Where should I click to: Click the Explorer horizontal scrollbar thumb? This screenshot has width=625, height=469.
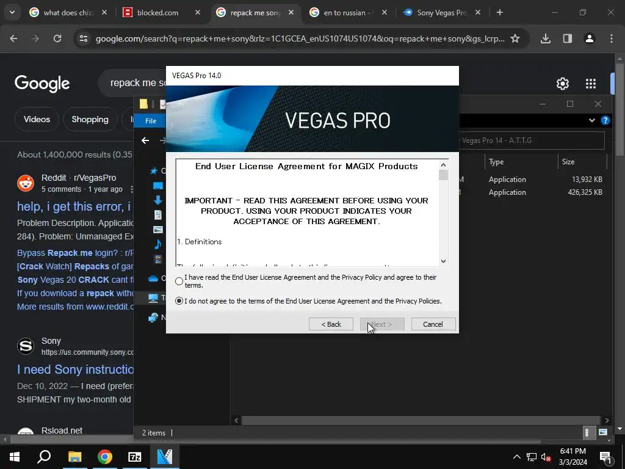(x=421, y=420)
